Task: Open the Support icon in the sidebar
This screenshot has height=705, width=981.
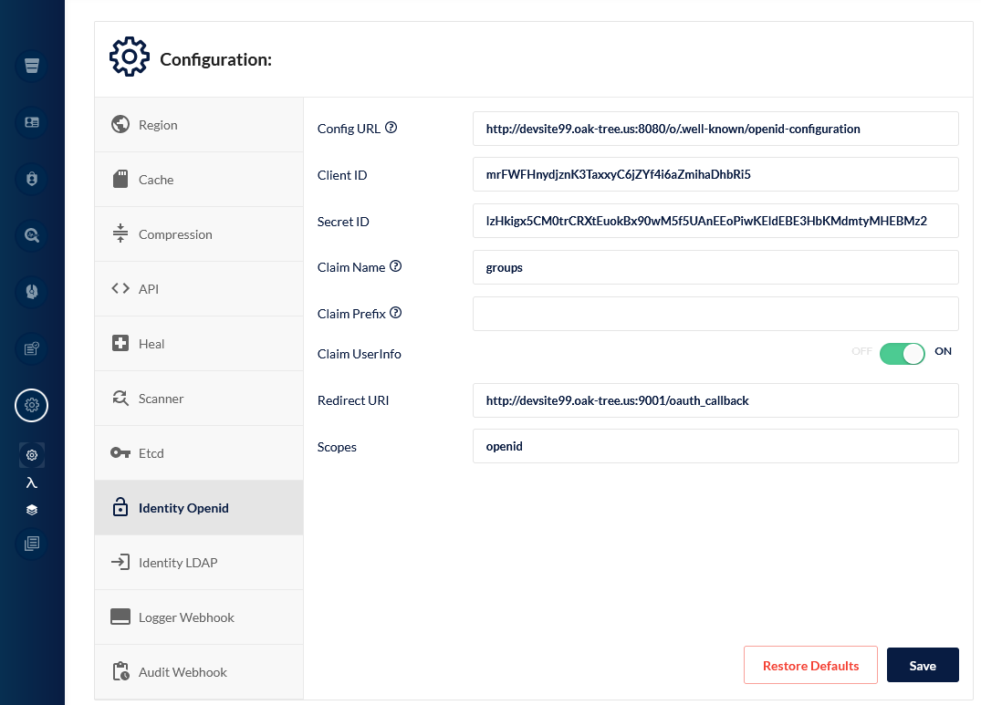Action: tap(31, 292)
